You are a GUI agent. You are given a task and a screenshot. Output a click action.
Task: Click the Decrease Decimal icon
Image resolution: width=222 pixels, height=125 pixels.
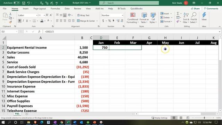122,21
